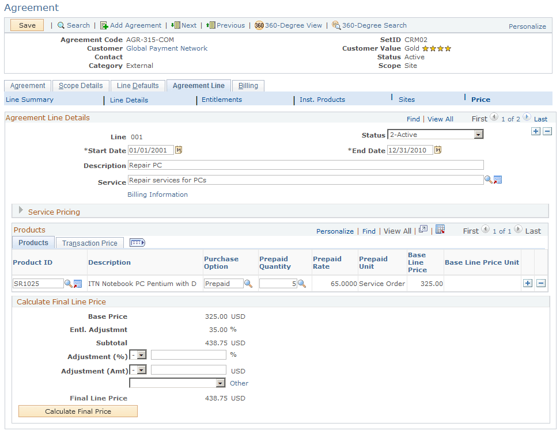Download the Products grid to Excel
The image size is (560, 431).
click(440, 230)
